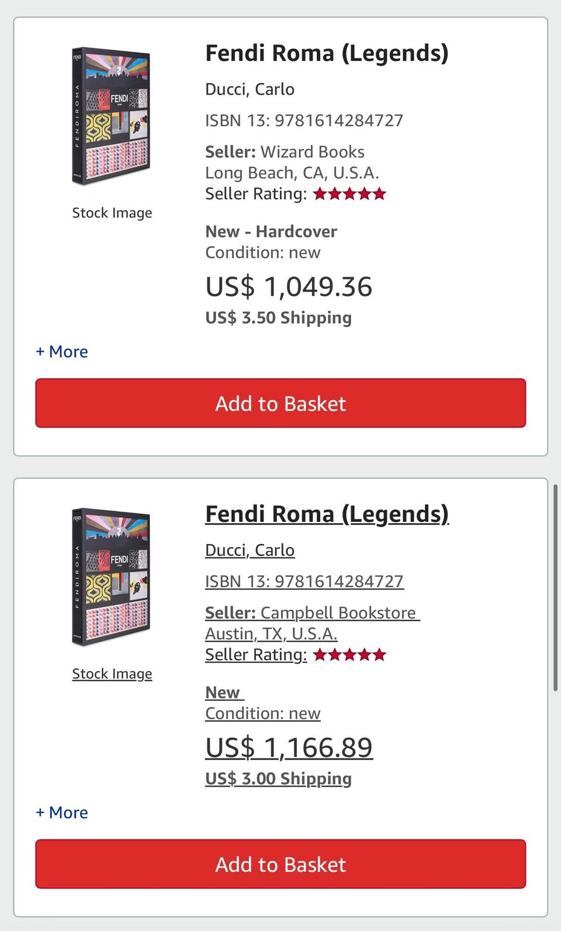Click Stock Image label under second cover
The height and width of the screenshot is (931, 561).
pos(112,674)
